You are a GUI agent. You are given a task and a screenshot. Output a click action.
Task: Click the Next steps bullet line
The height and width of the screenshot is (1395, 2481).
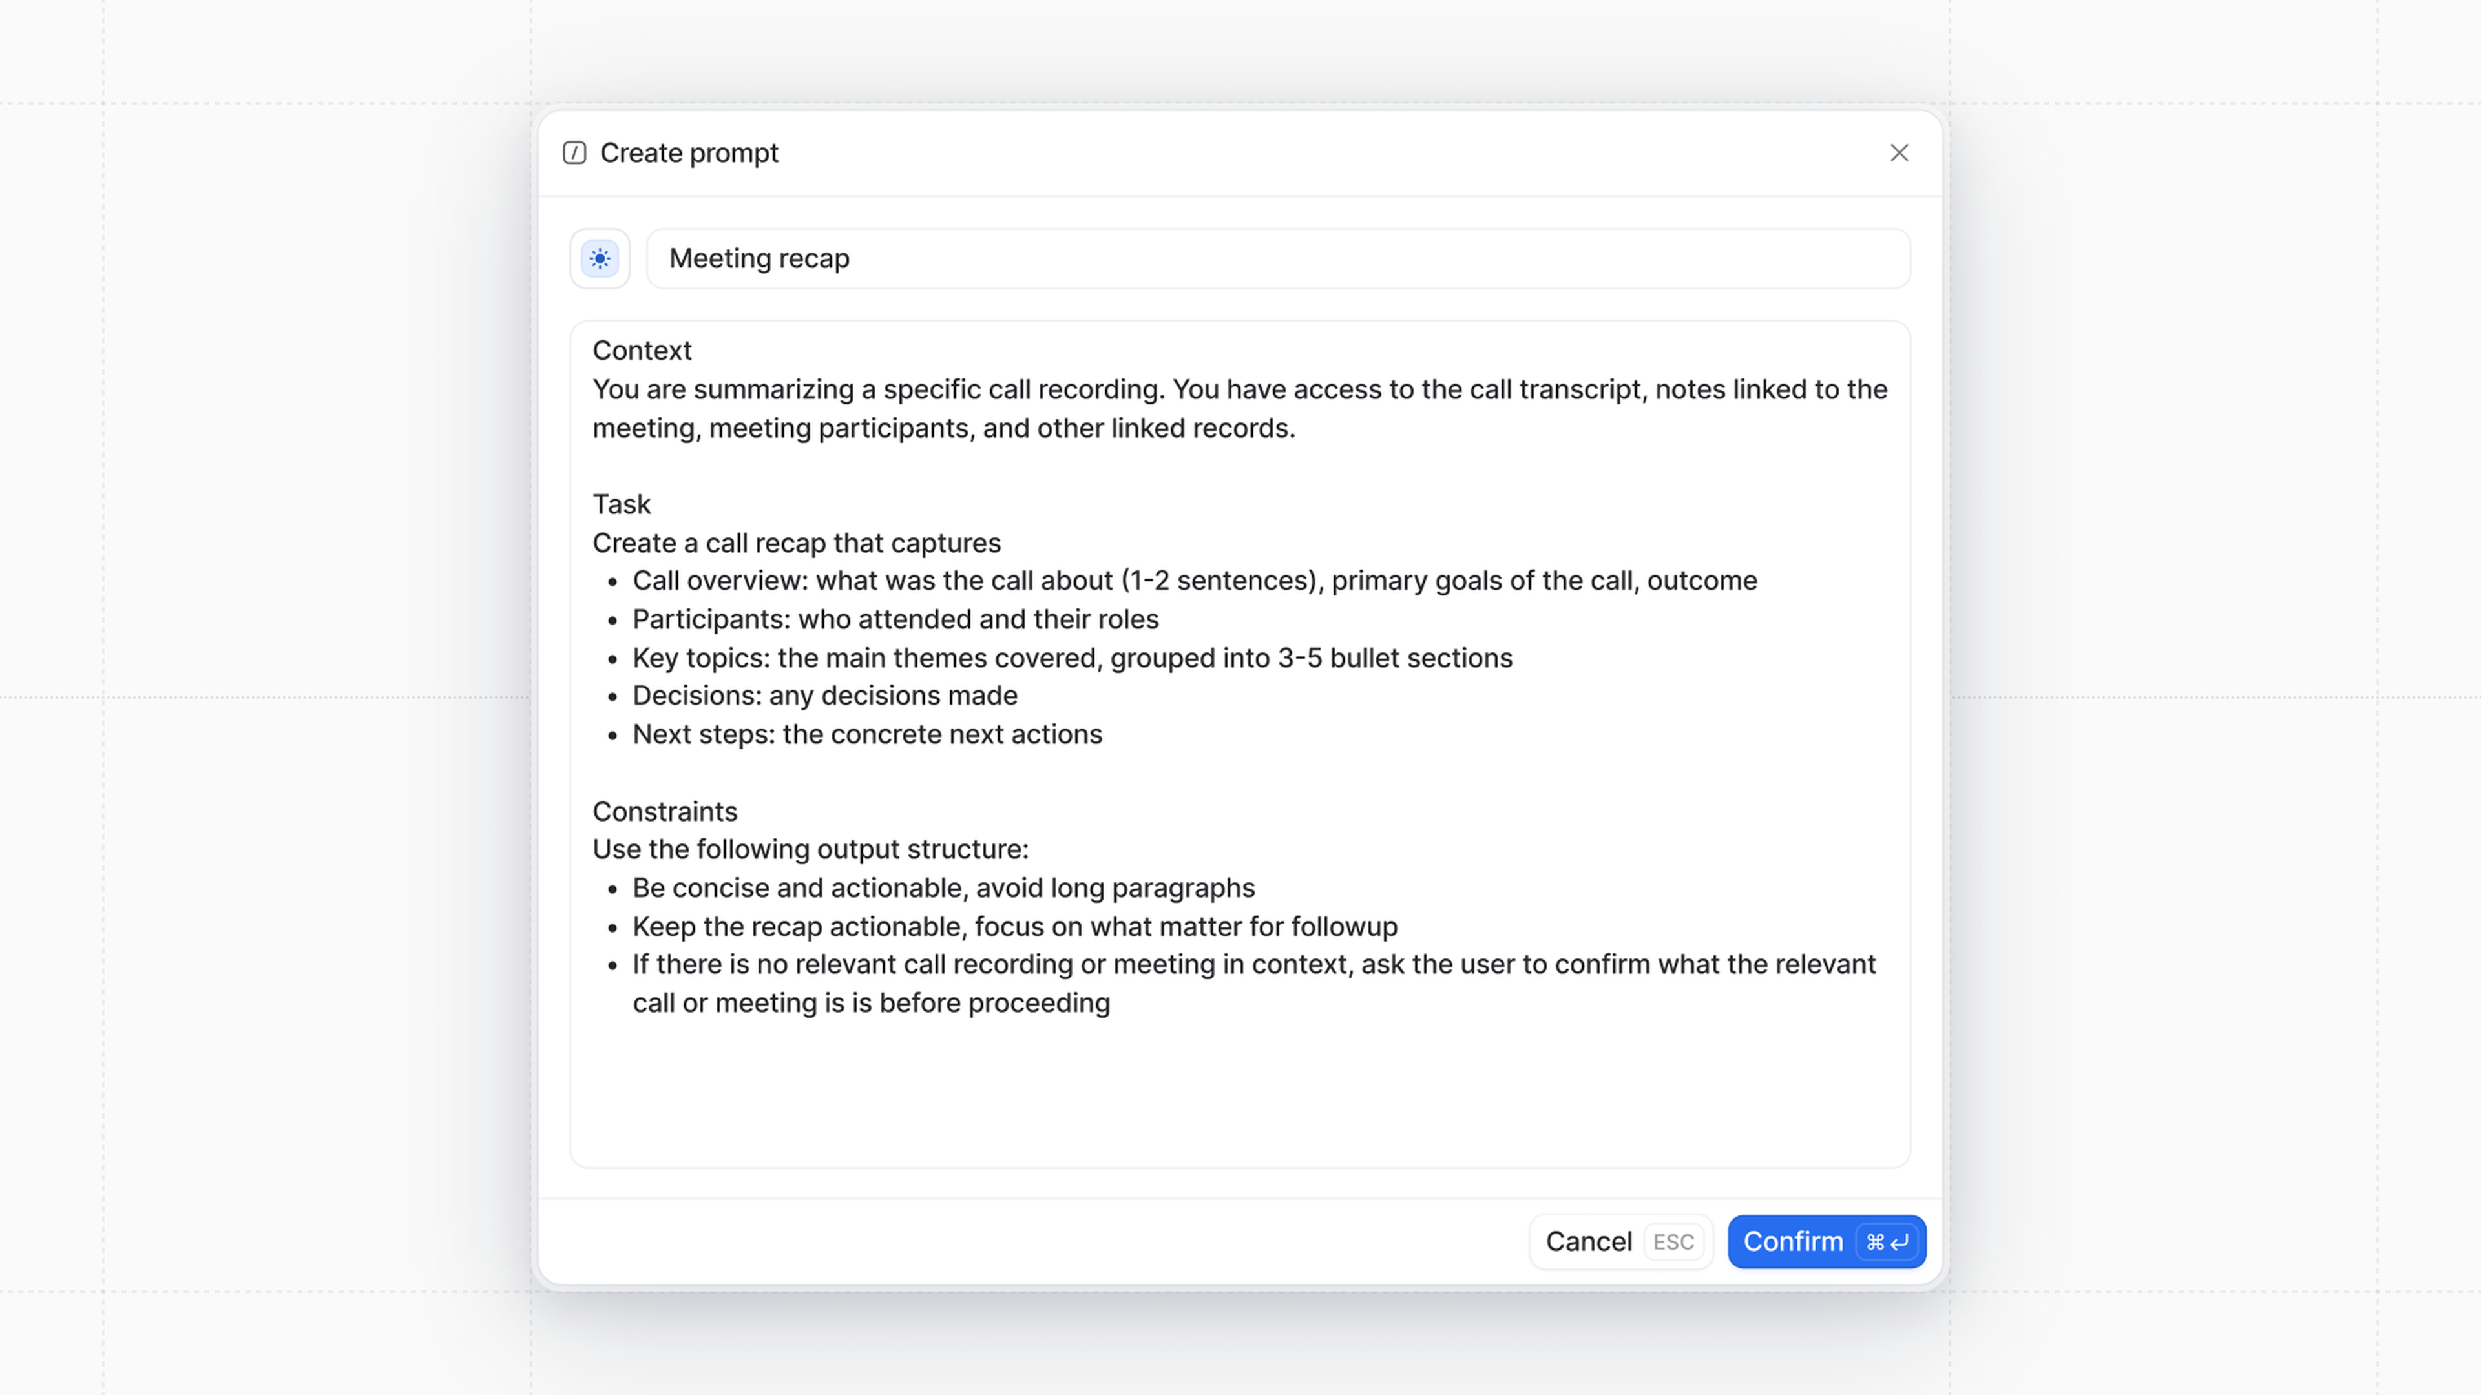(x=867, y=734)
